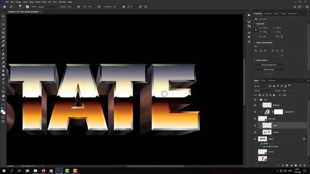Select the Hand tool
Screen dimensions: 310x174
click(3, 96)
